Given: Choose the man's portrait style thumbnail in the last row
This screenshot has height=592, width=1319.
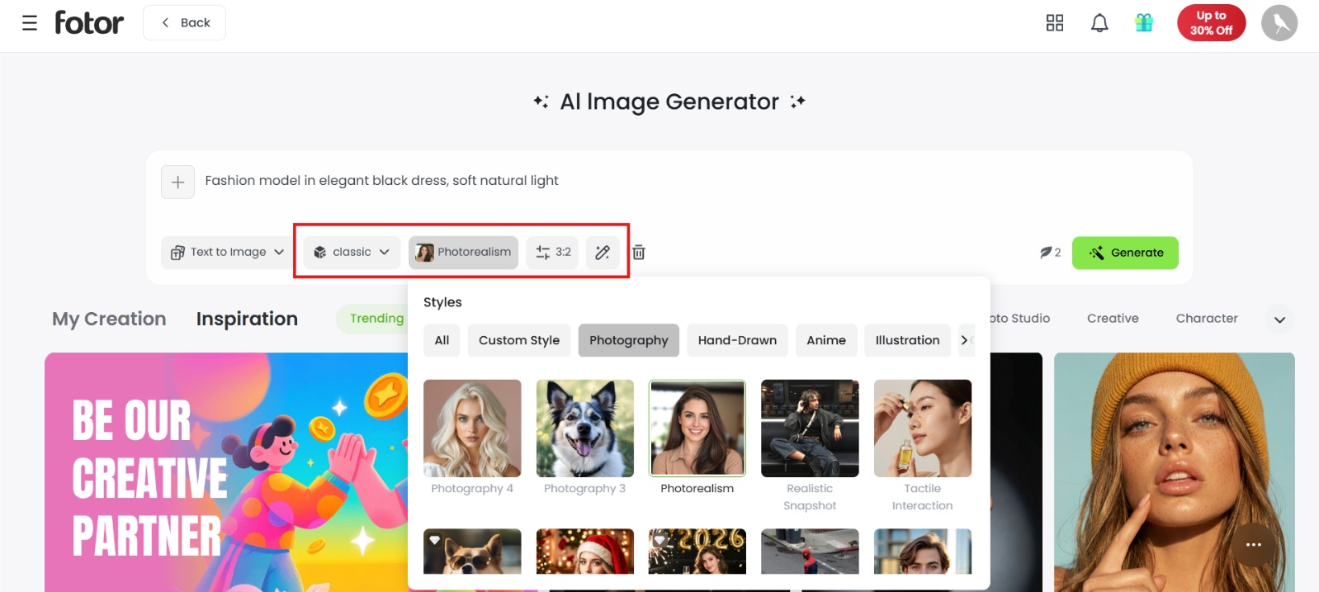Looking at the screenshot, I should [x=923, y=552].
